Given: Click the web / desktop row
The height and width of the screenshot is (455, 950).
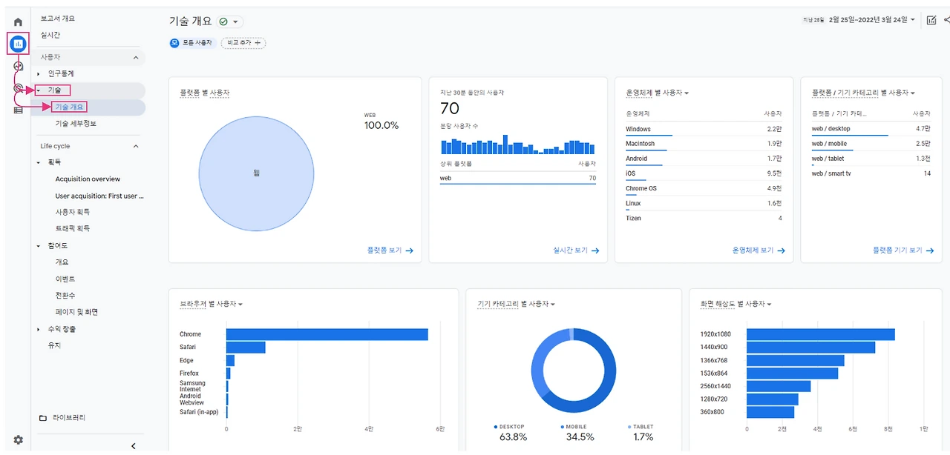Looking at the screenshot, I should point(871,129).
